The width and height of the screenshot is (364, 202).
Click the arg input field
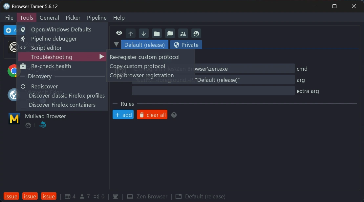[x=213, y=80]
